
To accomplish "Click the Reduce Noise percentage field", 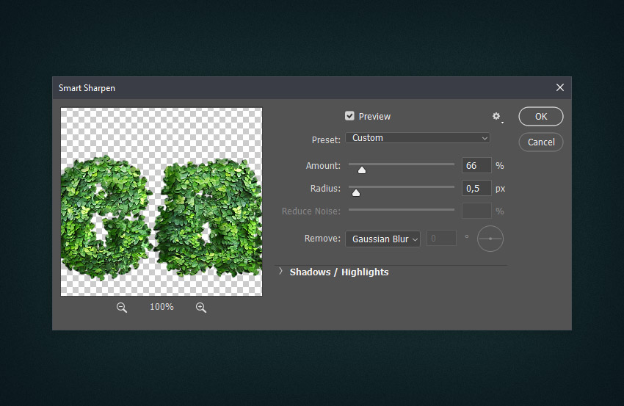I will 476,211.
